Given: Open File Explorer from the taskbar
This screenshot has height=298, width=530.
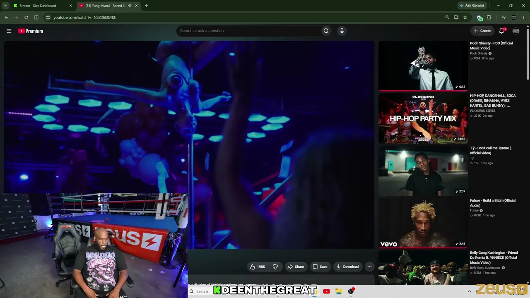Looking at the screenshot, I should point(339,291).
